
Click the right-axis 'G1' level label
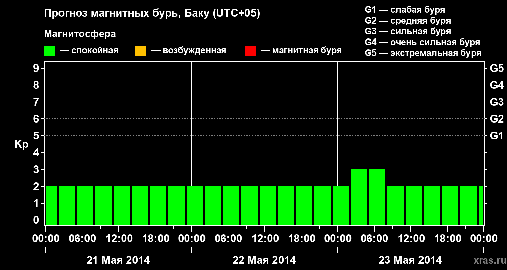[497, 136]
